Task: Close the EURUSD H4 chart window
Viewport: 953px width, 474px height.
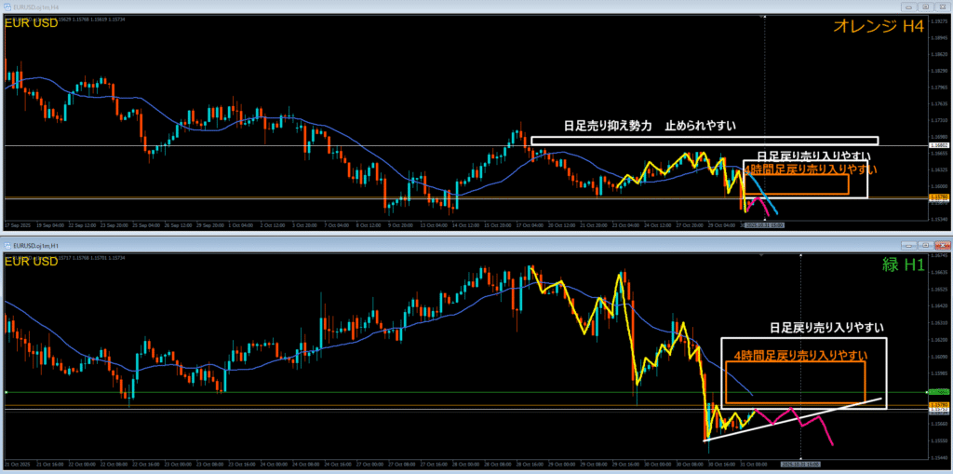Action: [942, 7]
